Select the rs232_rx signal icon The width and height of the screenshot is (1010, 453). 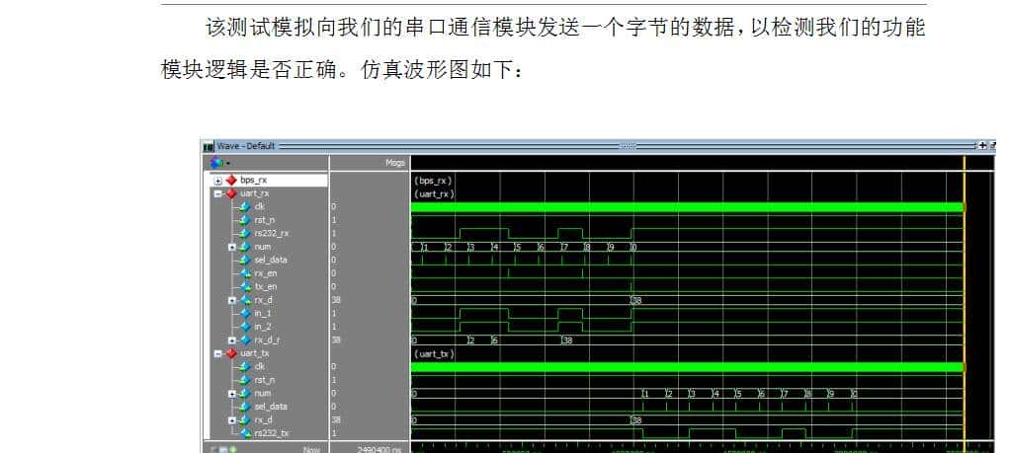tap(245, 234)
